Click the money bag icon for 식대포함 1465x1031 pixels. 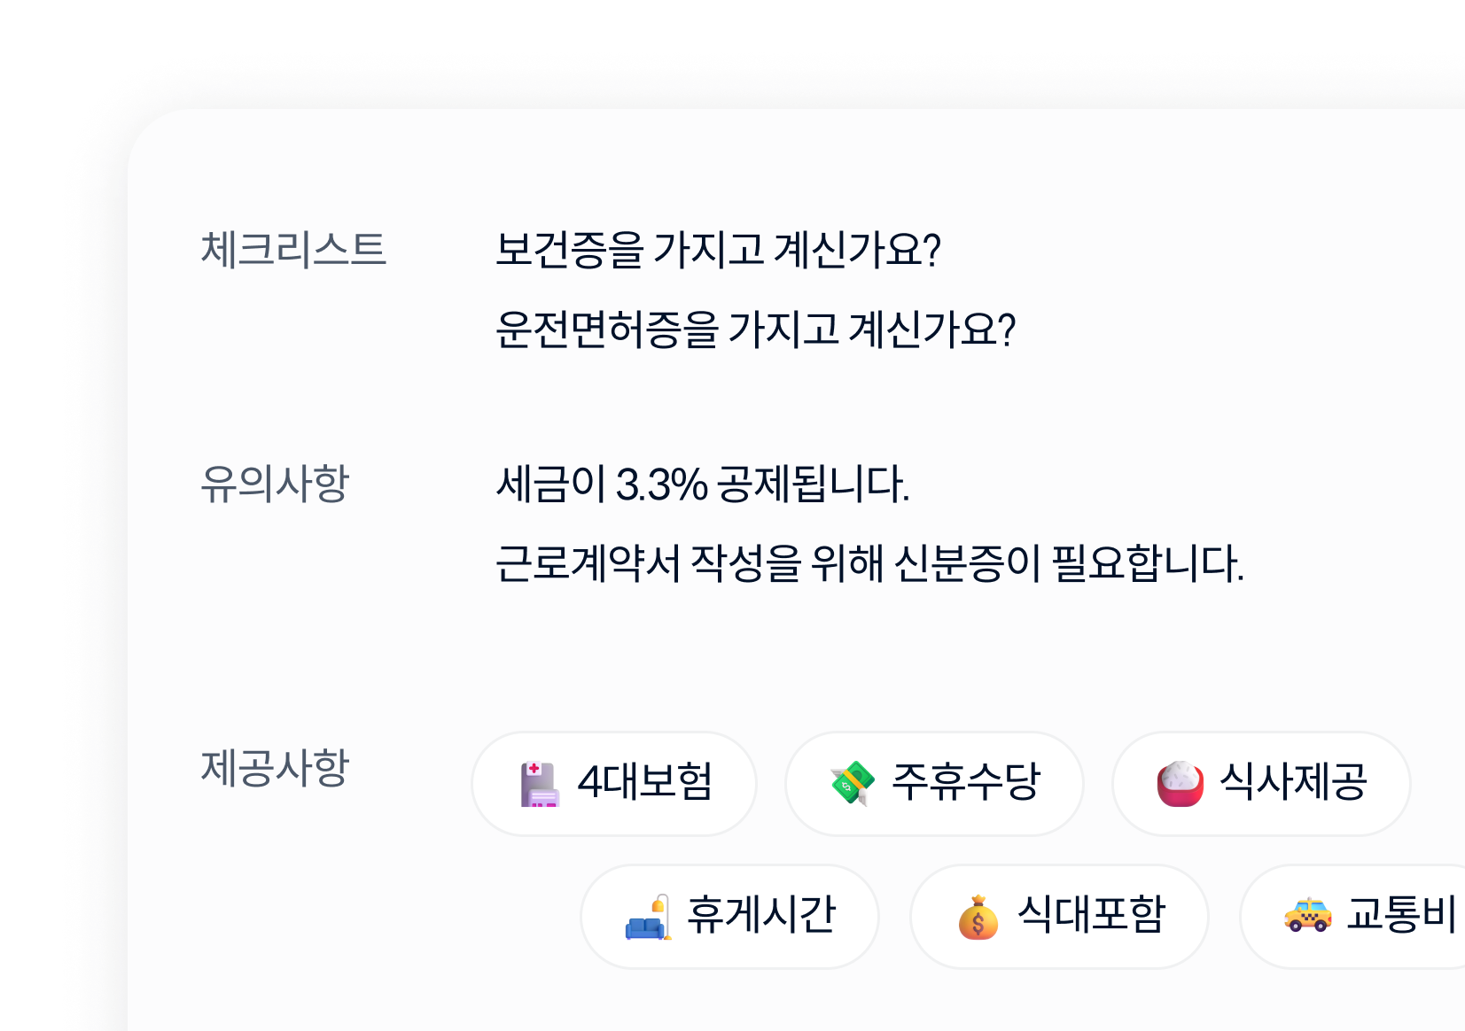coord(978,917)
